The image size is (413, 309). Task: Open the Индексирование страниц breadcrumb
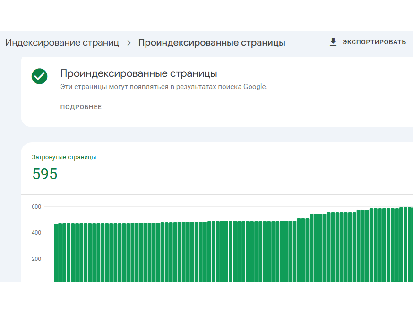(62, 42)
